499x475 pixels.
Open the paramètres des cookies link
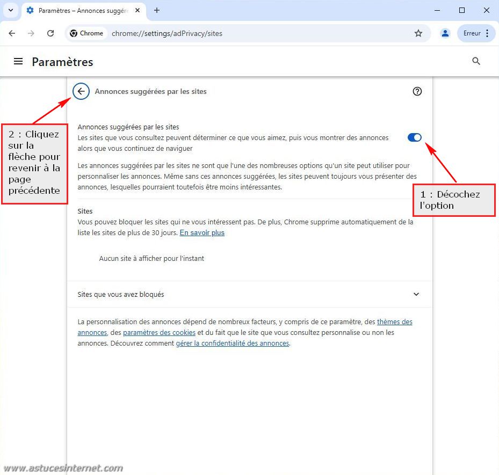tap(159, 333)
